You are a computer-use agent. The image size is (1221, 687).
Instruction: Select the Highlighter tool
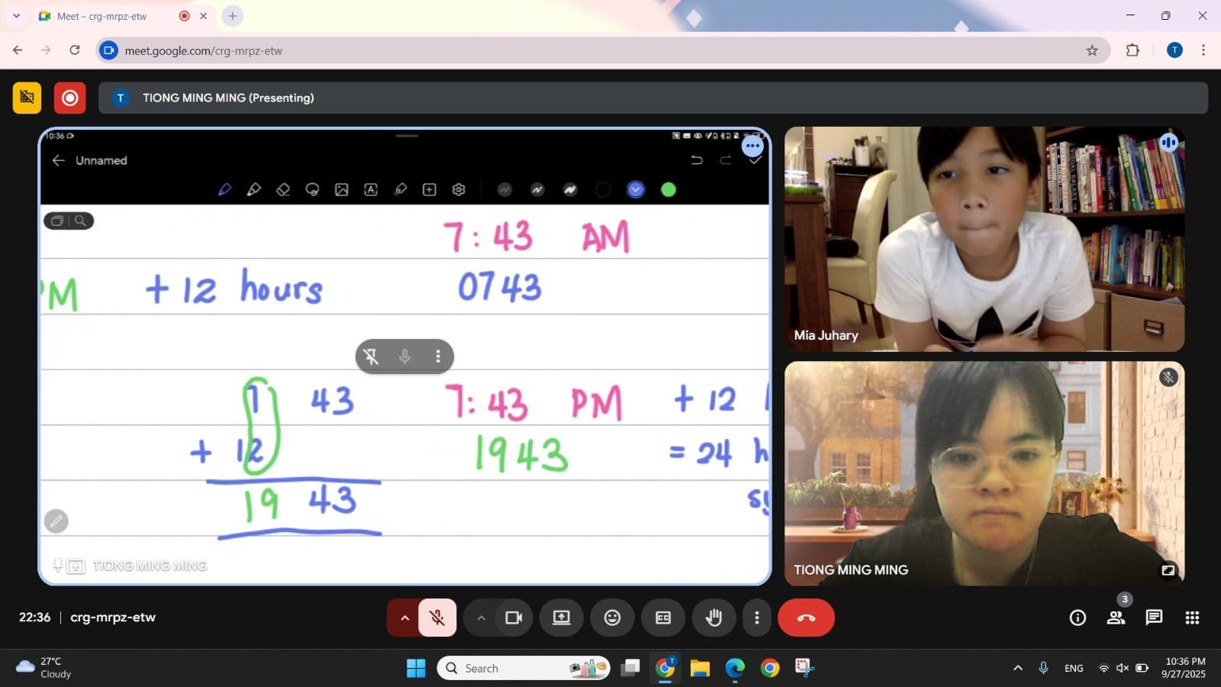click(x=254, y=189)
